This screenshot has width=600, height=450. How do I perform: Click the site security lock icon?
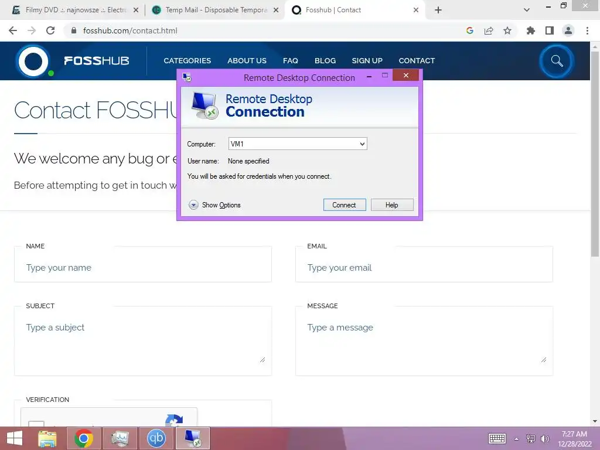[74, 30]
